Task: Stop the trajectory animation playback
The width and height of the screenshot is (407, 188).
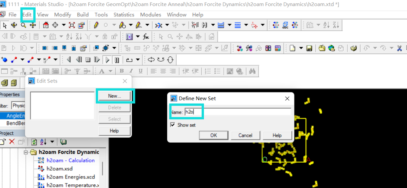Action: click(88, 60)
